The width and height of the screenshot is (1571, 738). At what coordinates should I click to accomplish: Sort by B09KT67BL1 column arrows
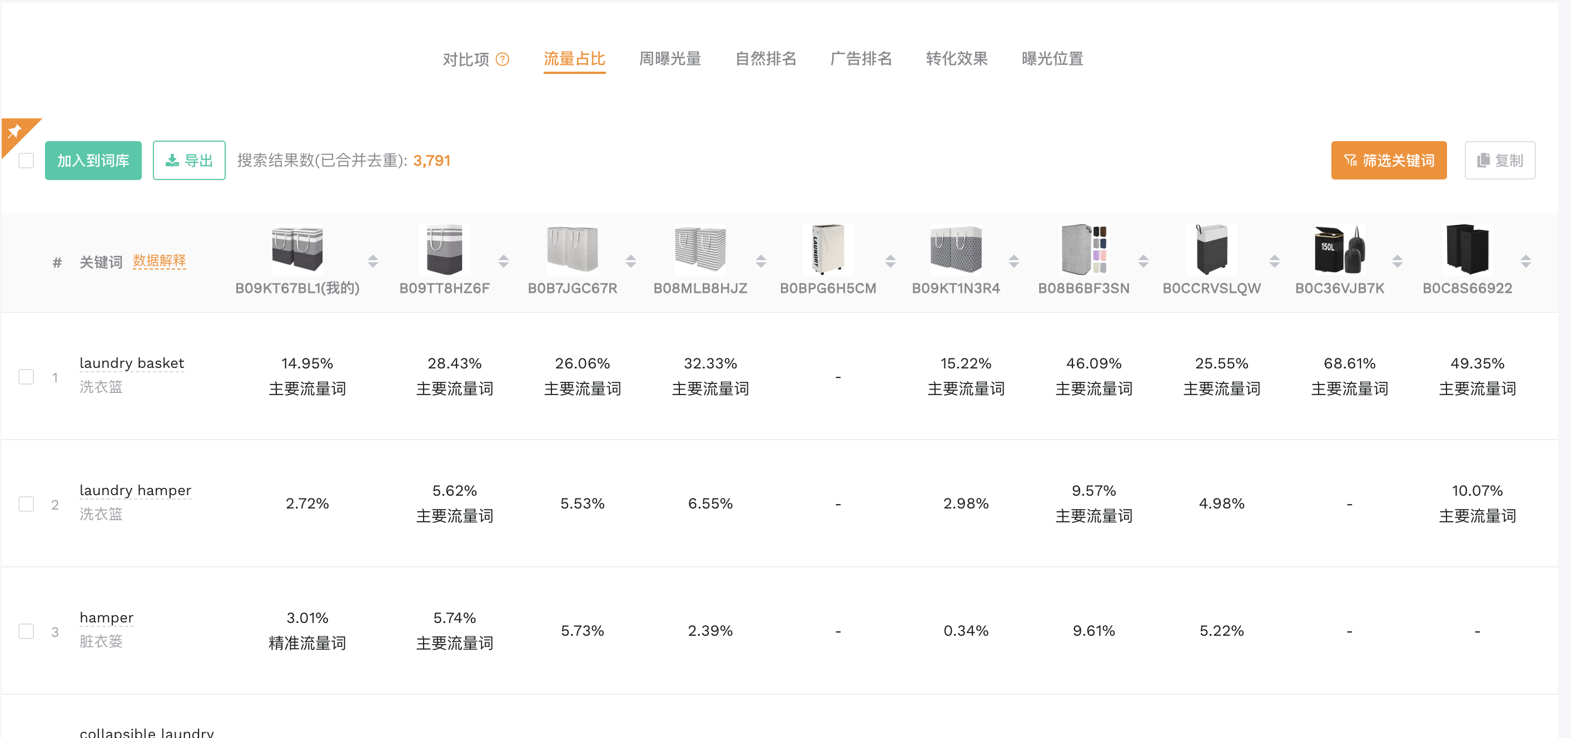(372, 261)
